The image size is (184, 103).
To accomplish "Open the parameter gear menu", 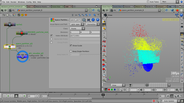I will pos(84,20).
